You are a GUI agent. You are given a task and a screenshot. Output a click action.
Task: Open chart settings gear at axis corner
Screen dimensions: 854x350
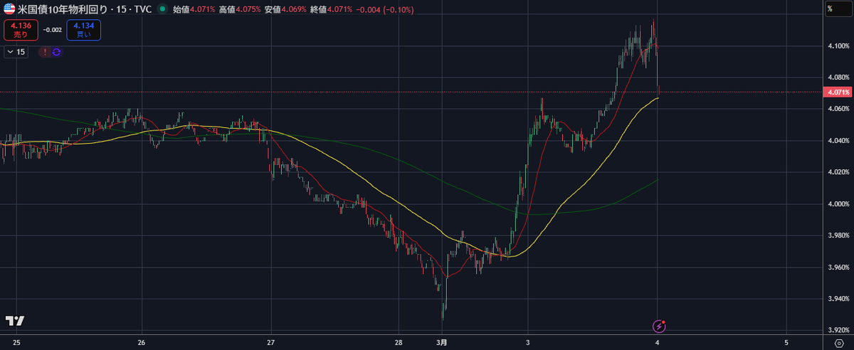(x=839, y=344)
